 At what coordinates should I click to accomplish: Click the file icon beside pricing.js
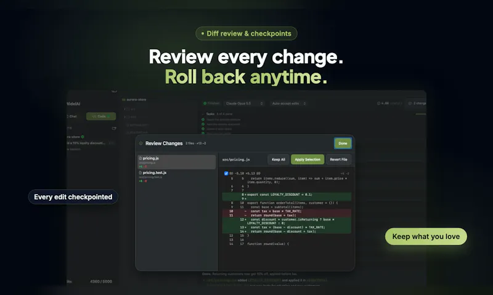(x=141, y=158)
